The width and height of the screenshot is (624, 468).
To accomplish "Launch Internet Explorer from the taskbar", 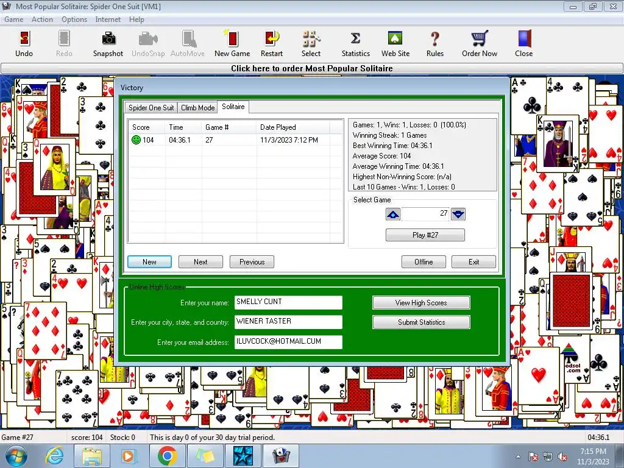I will click(x=54, y=456).
